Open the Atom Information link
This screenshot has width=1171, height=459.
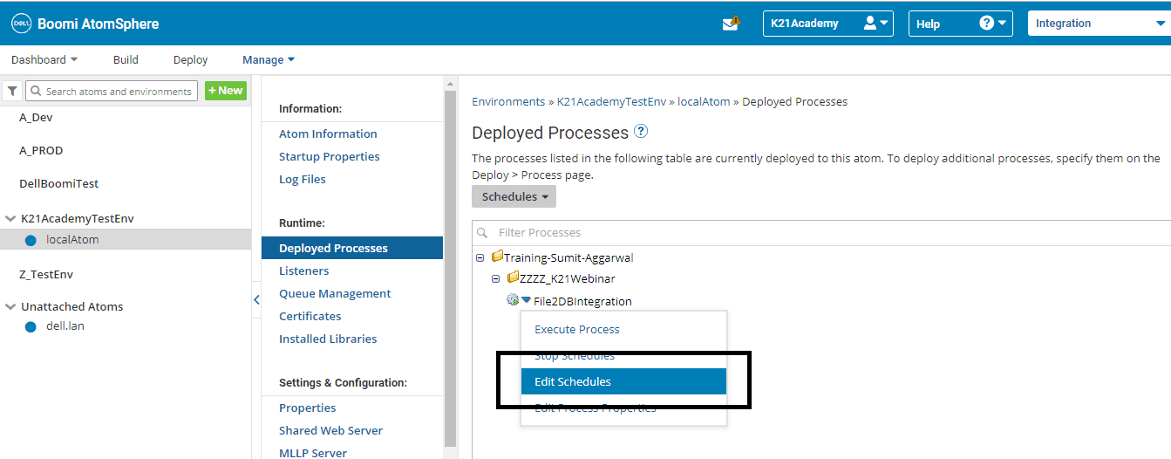(328, 134)
